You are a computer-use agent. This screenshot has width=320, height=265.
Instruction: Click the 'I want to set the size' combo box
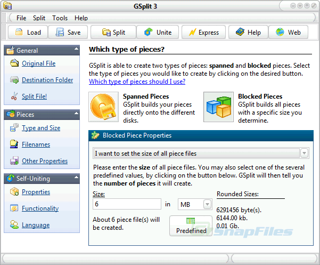point(201,153)
